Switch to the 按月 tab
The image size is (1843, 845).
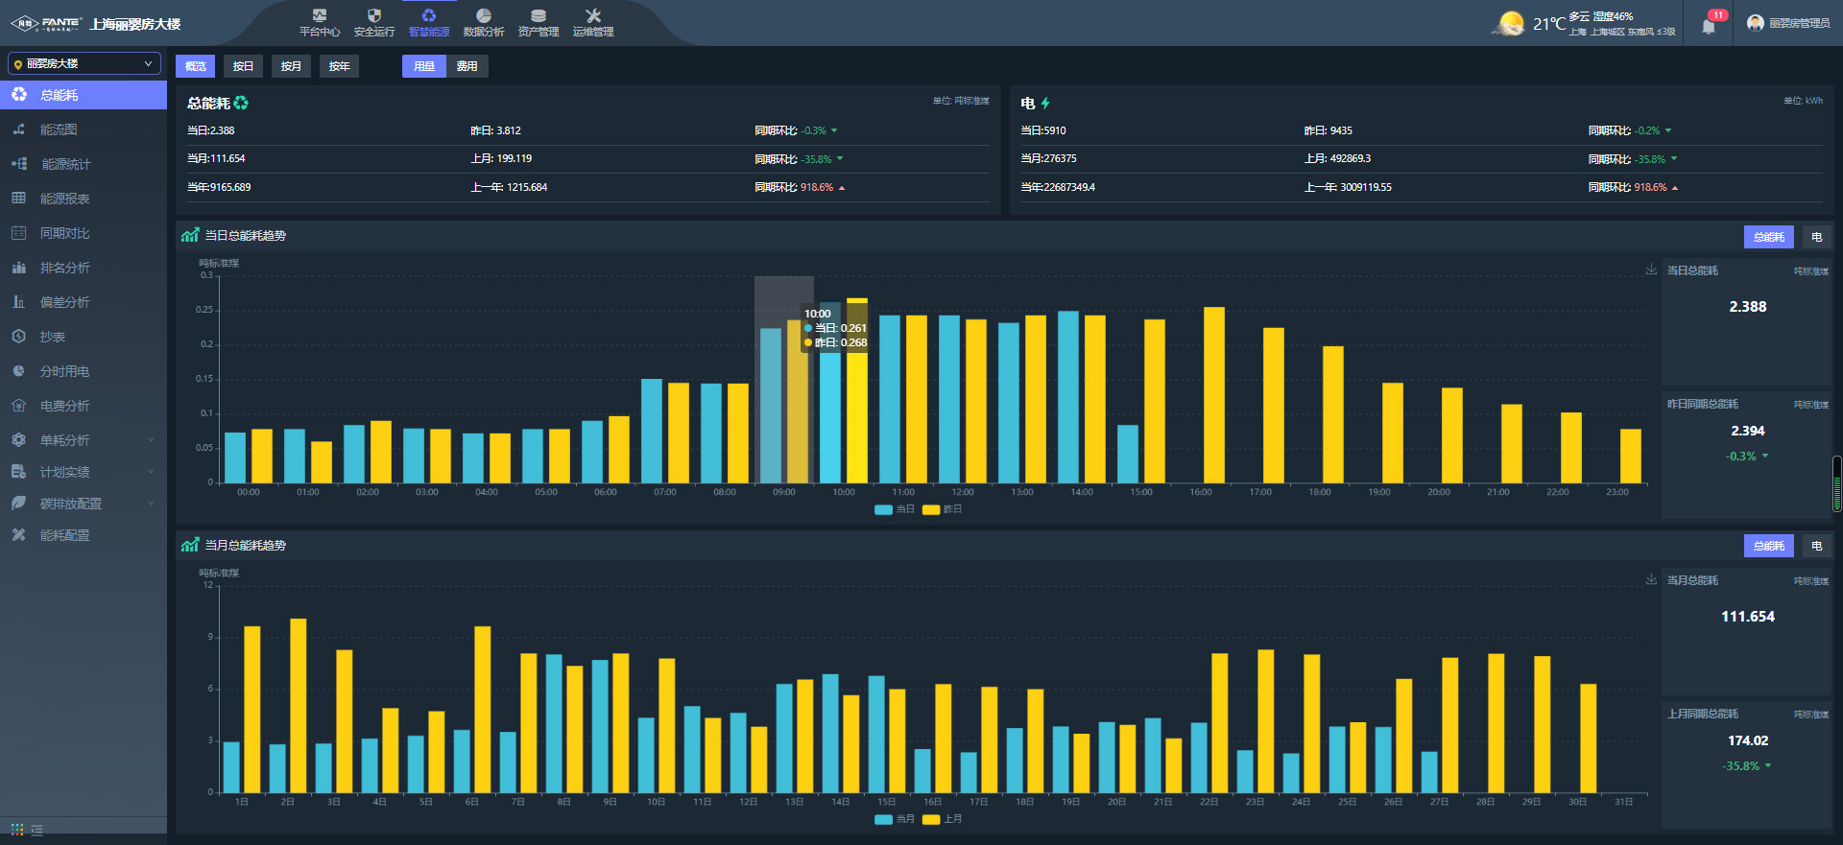(x=291, y=66)
